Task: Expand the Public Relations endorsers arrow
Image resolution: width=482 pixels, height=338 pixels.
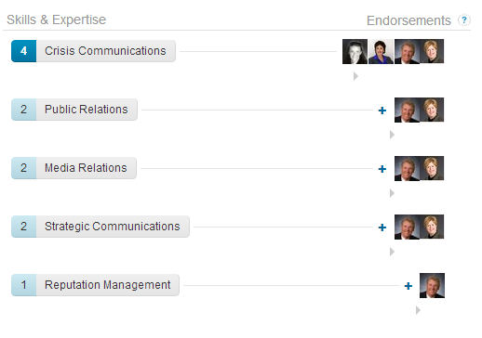Action: click(392, 135)
